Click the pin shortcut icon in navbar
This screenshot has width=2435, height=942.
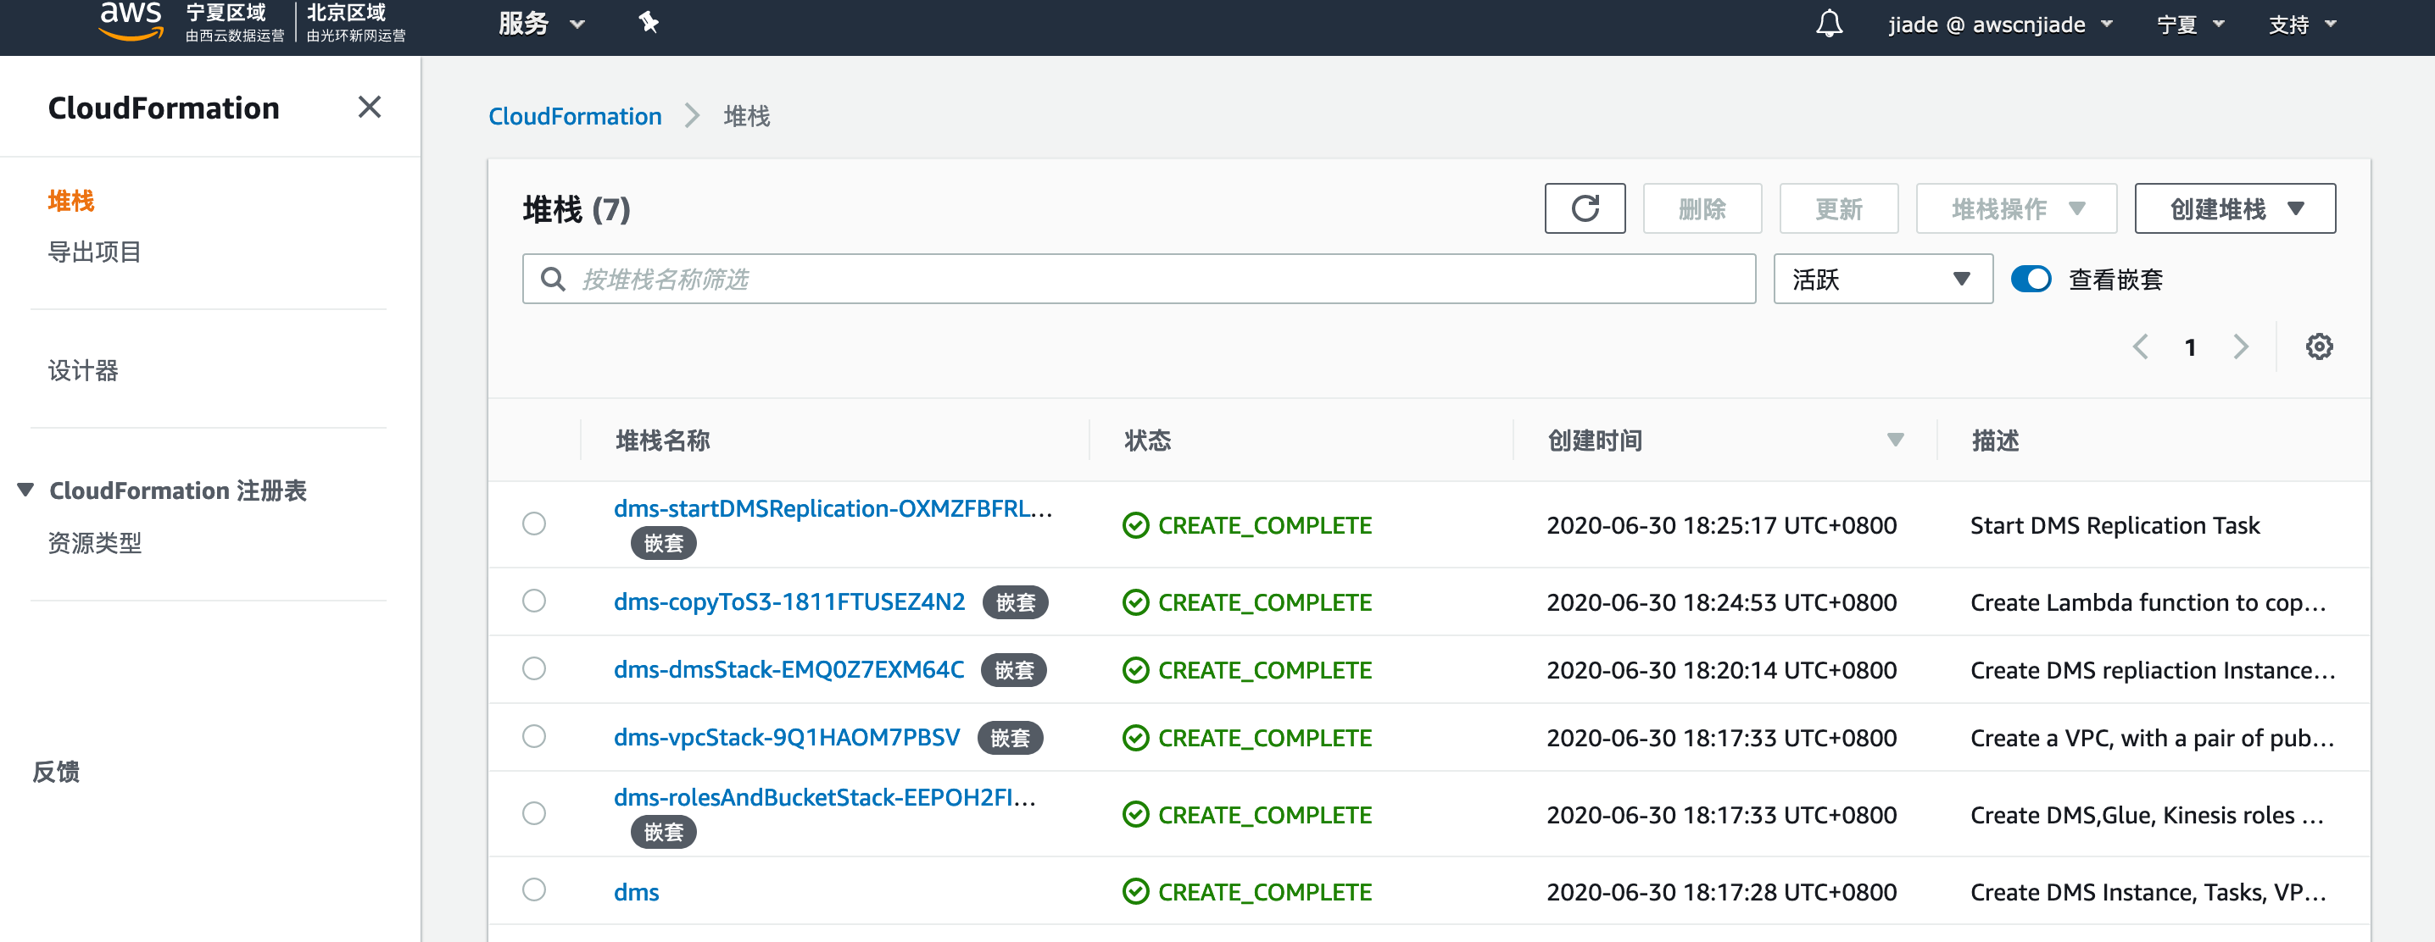(x=649, y=23)
